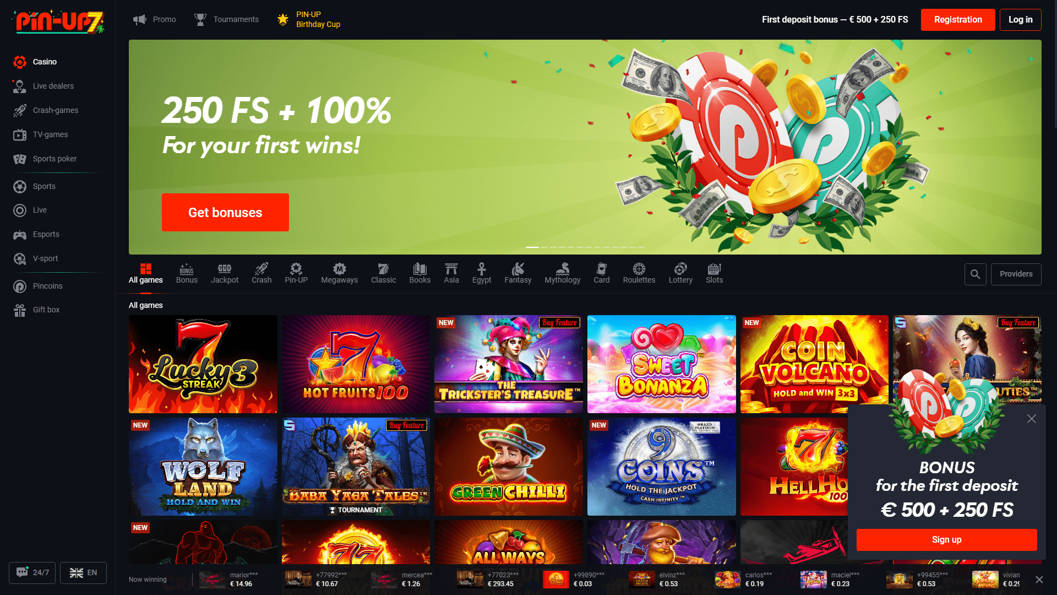Open the Megaways category icon
This screenshot has width=1057, height=595.
click(339, 268)
